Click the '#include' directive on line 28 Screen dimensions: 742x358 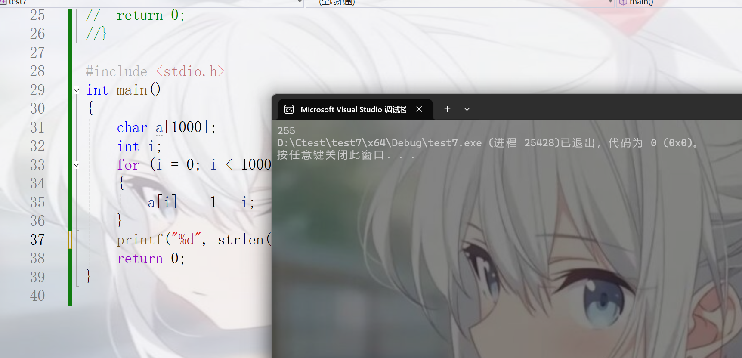point(116,71)
